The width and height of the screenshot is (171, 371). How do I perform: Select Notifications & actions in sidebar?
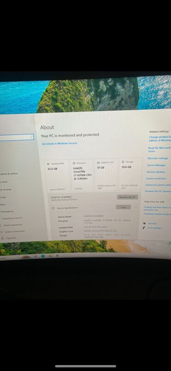pos(9,173)
